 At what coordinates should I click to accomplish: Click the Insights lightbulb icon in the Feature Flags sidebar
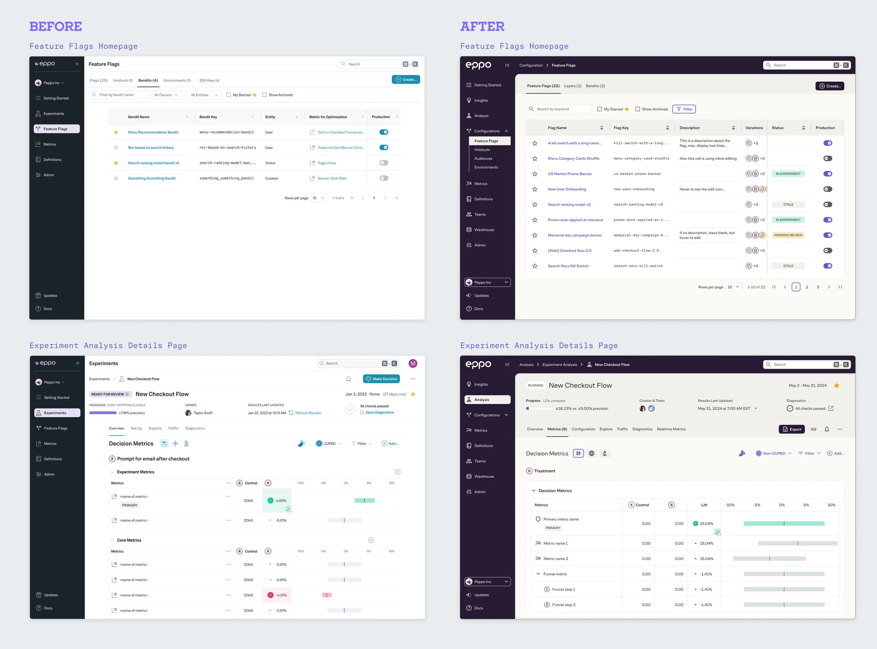(469, 101)
